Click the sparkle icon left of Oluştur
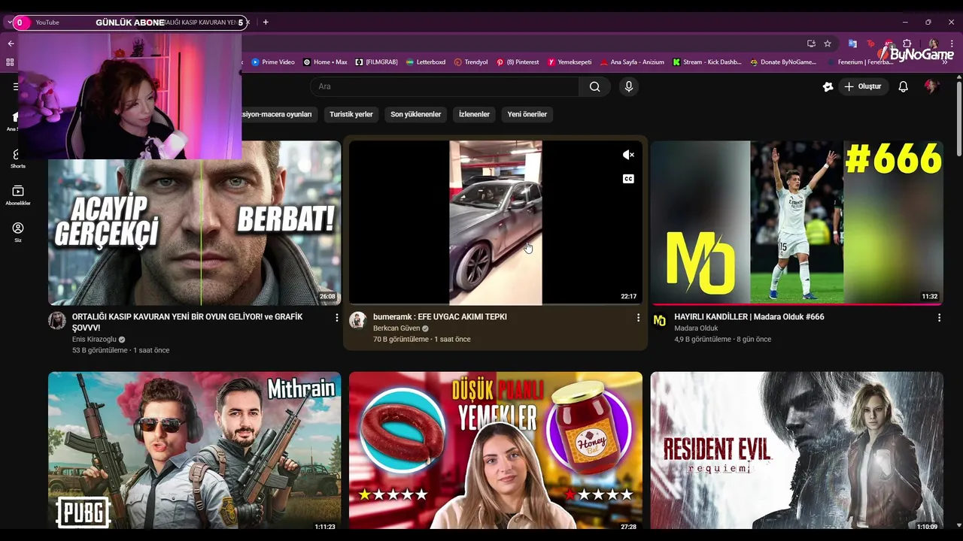Image resolution: width=963 pixels, height=541 pixels. point(828,86)
